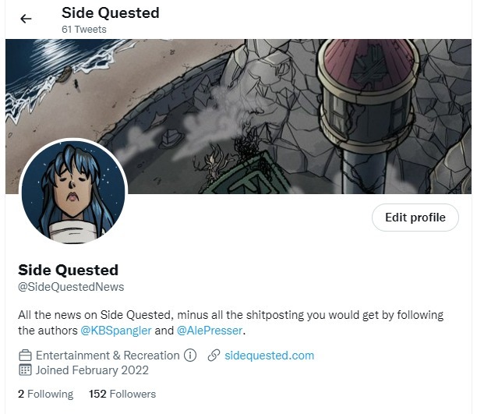The image size is (477, 414).
Task: Open the Side Quested profile avatar
Action: (73, 192)
